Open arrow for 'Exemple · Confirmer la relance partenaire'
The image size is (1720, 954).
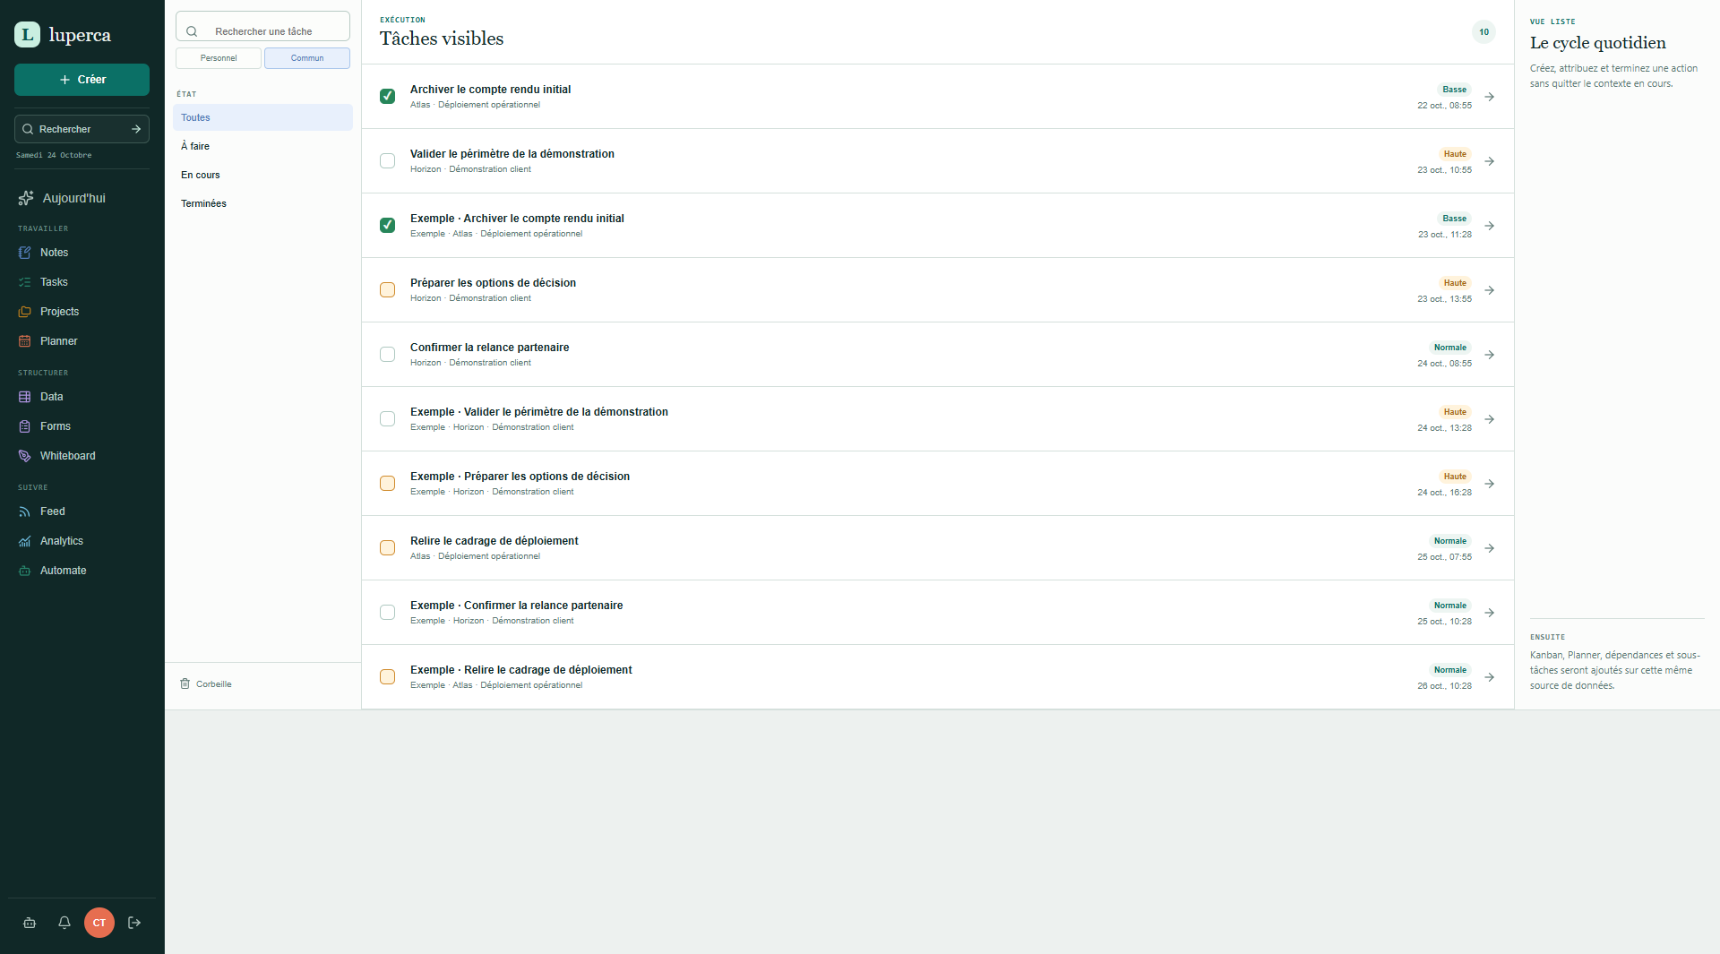(x=1489, y=613)
